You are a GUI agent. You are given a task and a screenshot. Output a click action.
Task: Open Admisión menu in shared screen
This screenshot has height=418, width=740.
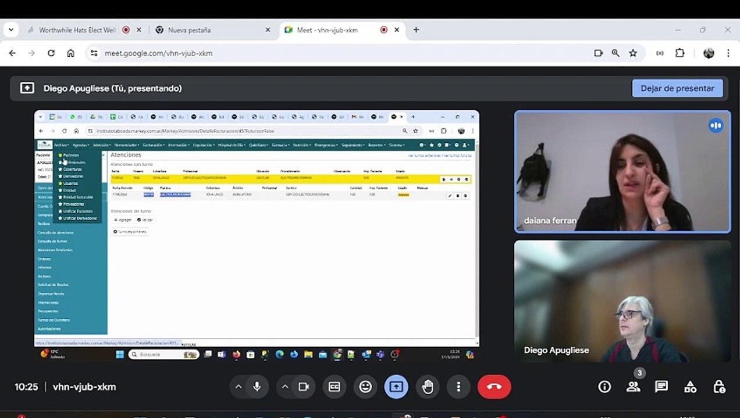(x=102, y=145)
